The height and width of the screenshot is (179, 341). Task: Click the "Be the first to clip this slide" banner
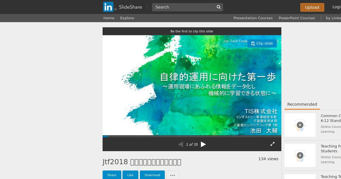click(192, 31)
